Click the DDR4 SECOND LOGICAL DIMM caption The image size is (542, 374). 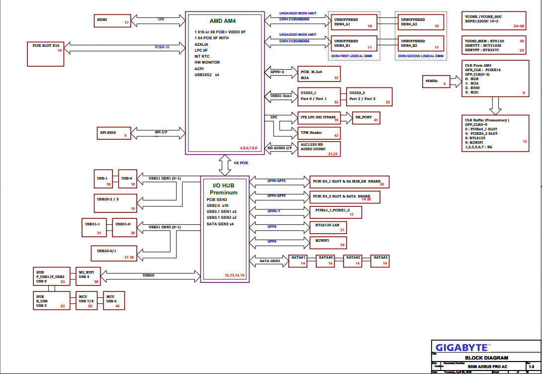coord(421,56)
